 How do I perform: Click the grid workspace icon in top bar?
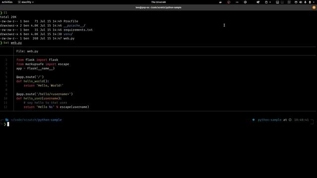click(289, 2)
